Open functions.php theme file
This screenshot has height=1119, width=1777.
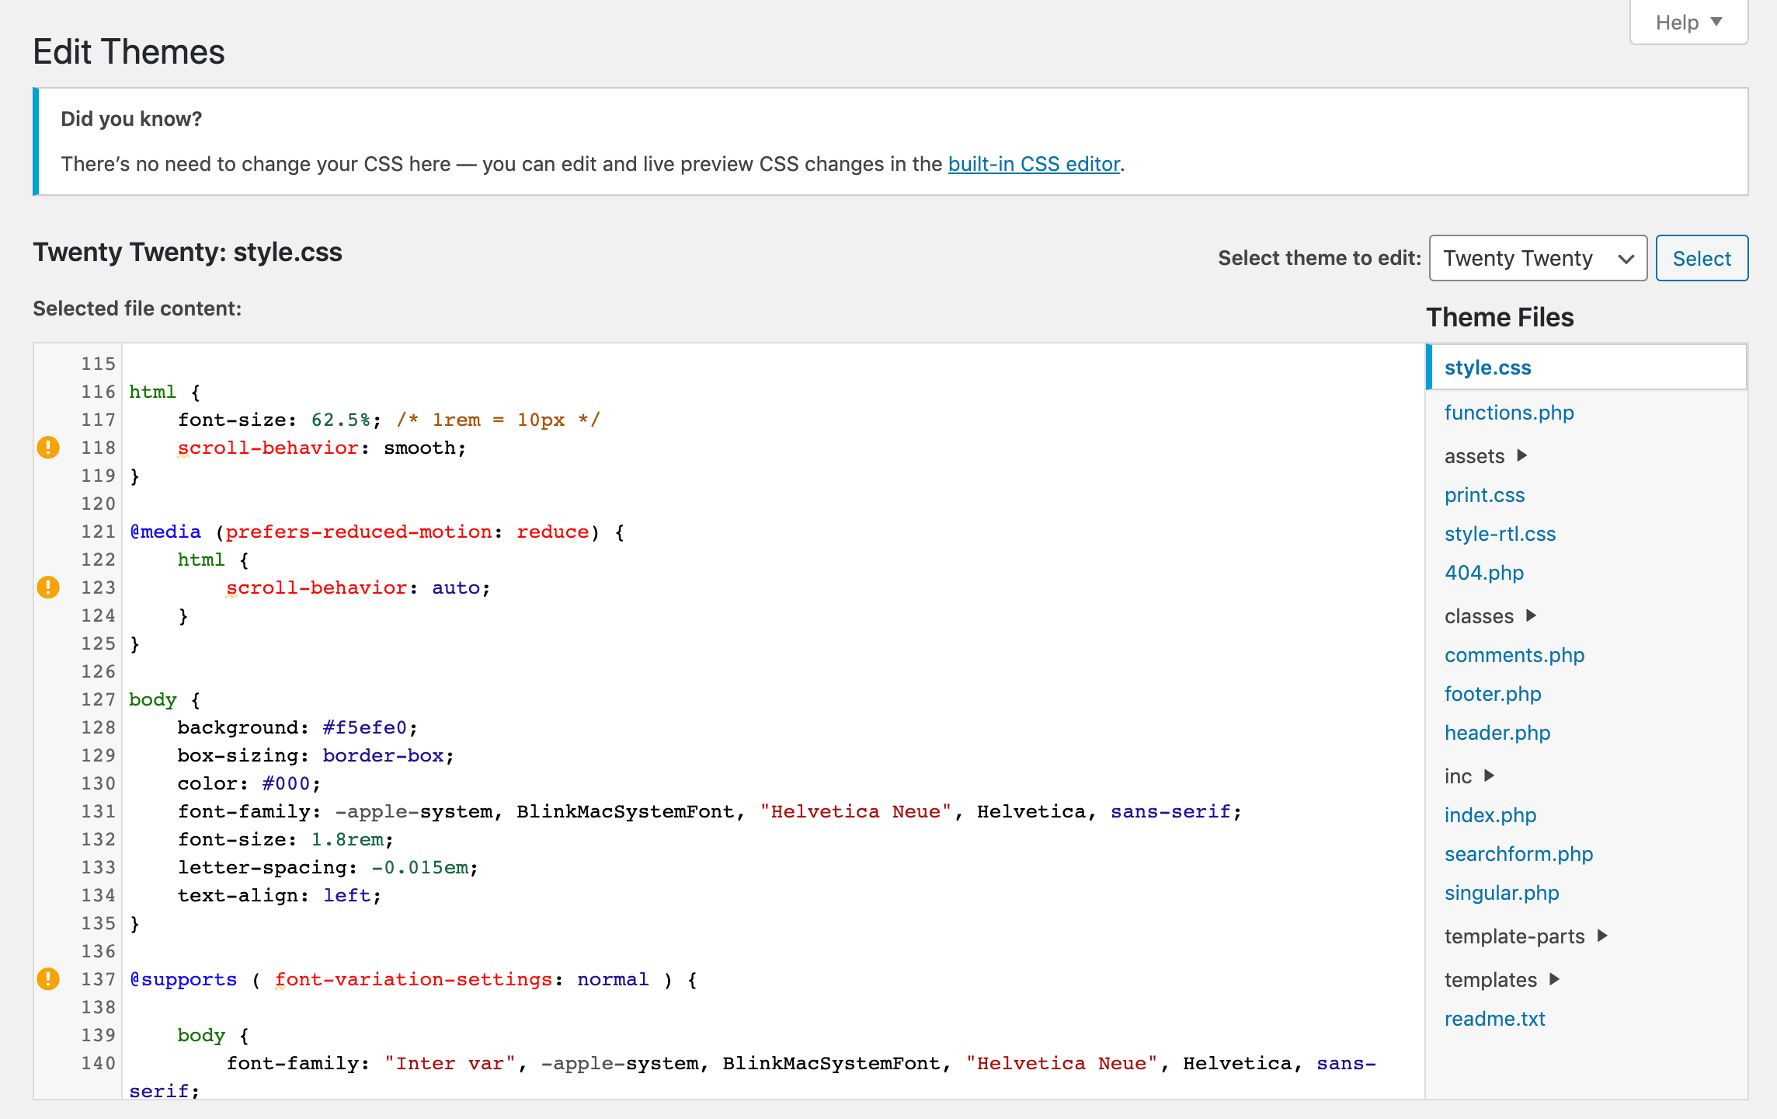(x=1509, y=413)
